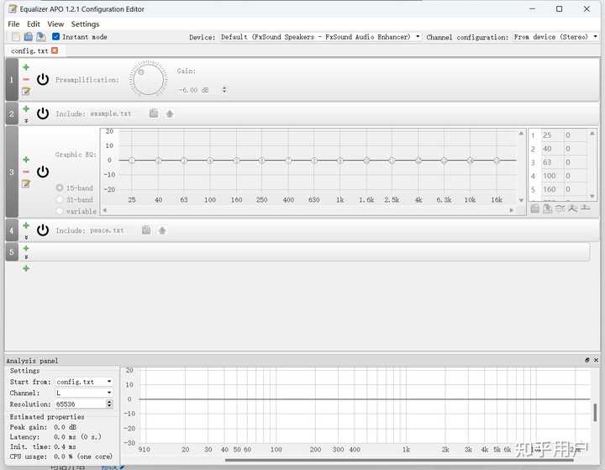This screenshot has width=605, height=470.
Task: Add filter with plus in row 4
Action: (x=26, y=225)
